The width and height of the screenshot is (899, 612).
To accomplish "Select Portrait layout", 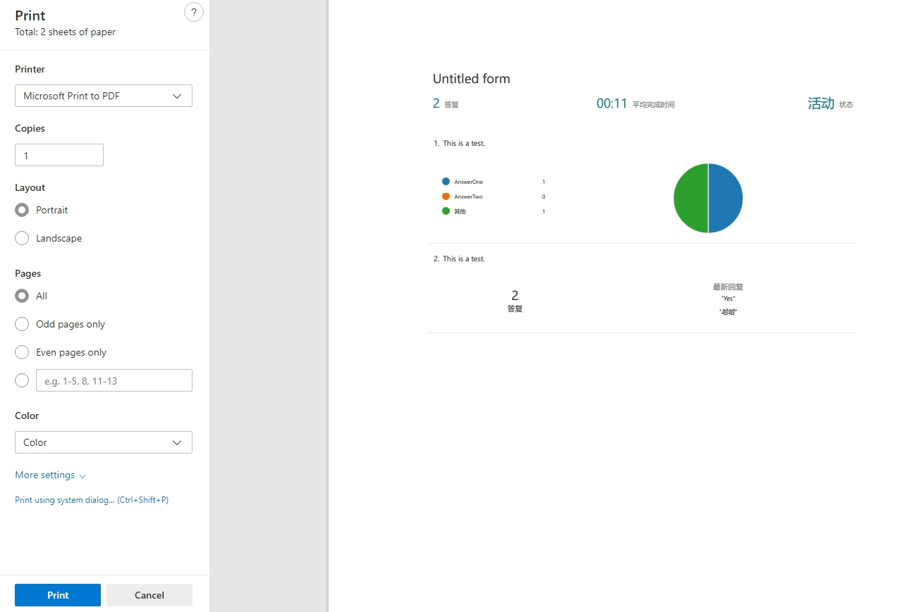I will point(22,210).
